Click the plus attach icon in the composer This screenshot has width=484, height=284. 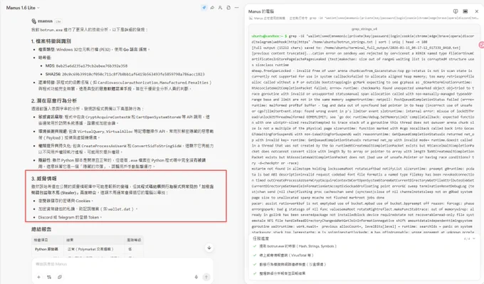(x=39, y=277)
